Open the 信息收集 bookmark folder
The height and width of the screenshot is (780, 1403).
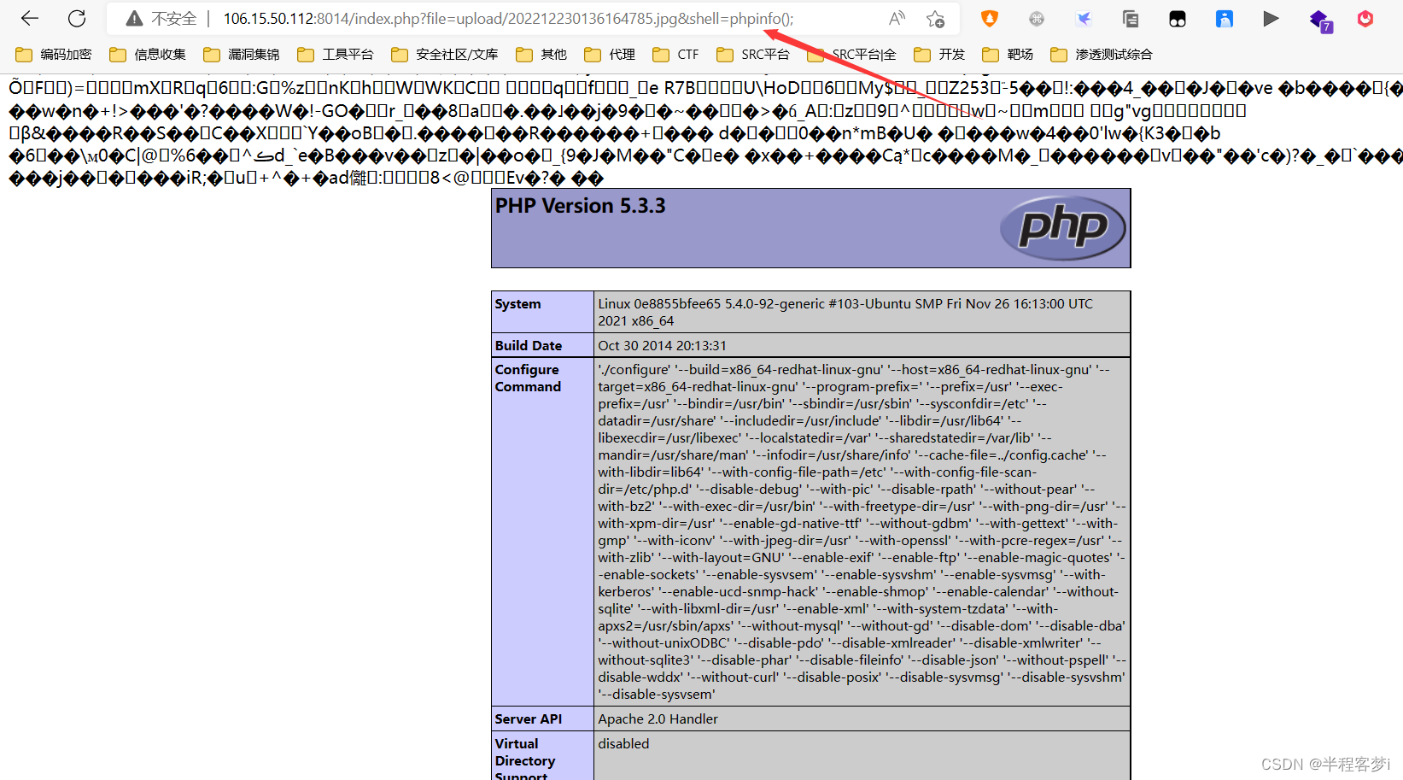click(148, 55)
